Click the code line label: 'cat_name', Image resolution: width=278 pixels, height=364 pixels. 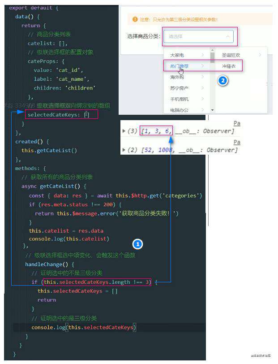(x=61, y=79)
